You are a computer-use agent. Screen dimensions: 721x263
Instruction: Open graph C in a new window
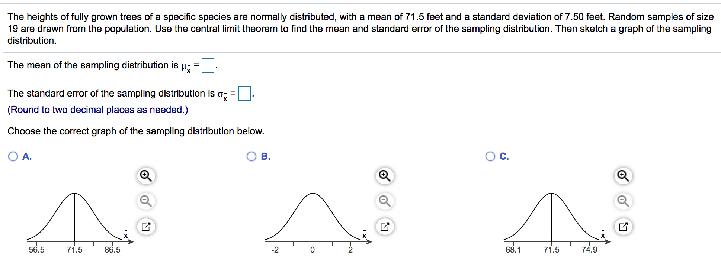tap(623, 226)
